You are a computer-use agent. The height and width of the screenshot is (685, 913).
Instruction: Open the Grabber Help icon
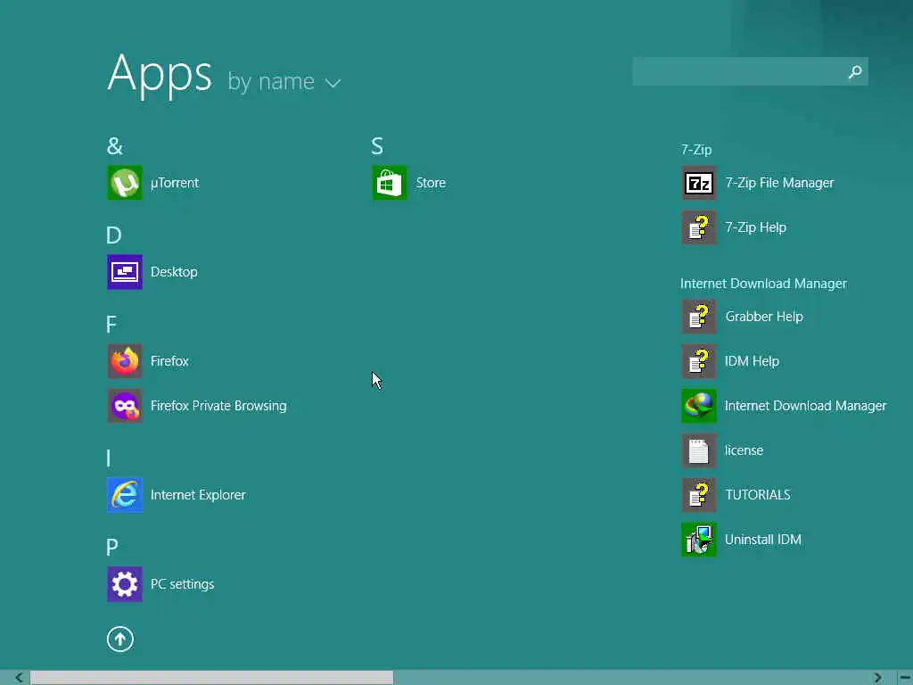click(699, 317)
